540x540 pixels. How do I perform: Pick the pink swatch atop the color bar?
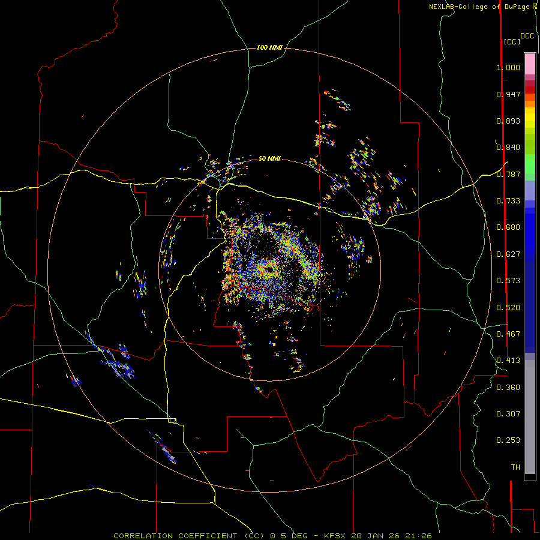(x=530, y=64)
